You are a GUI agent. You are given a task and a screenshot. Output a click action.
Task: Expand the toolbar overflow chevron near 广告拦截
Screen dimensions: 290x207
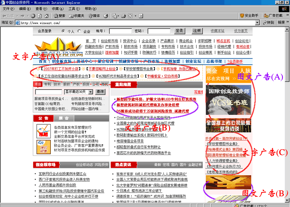pyautogui.click(x=287, y=15)
